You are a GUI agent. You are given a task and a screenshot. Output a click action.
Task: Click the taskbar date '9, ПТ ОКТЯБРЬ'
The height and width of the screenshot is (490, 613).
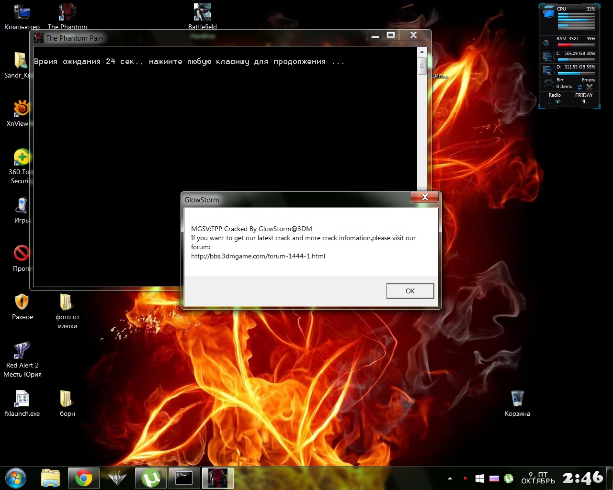tap(538, 478)
